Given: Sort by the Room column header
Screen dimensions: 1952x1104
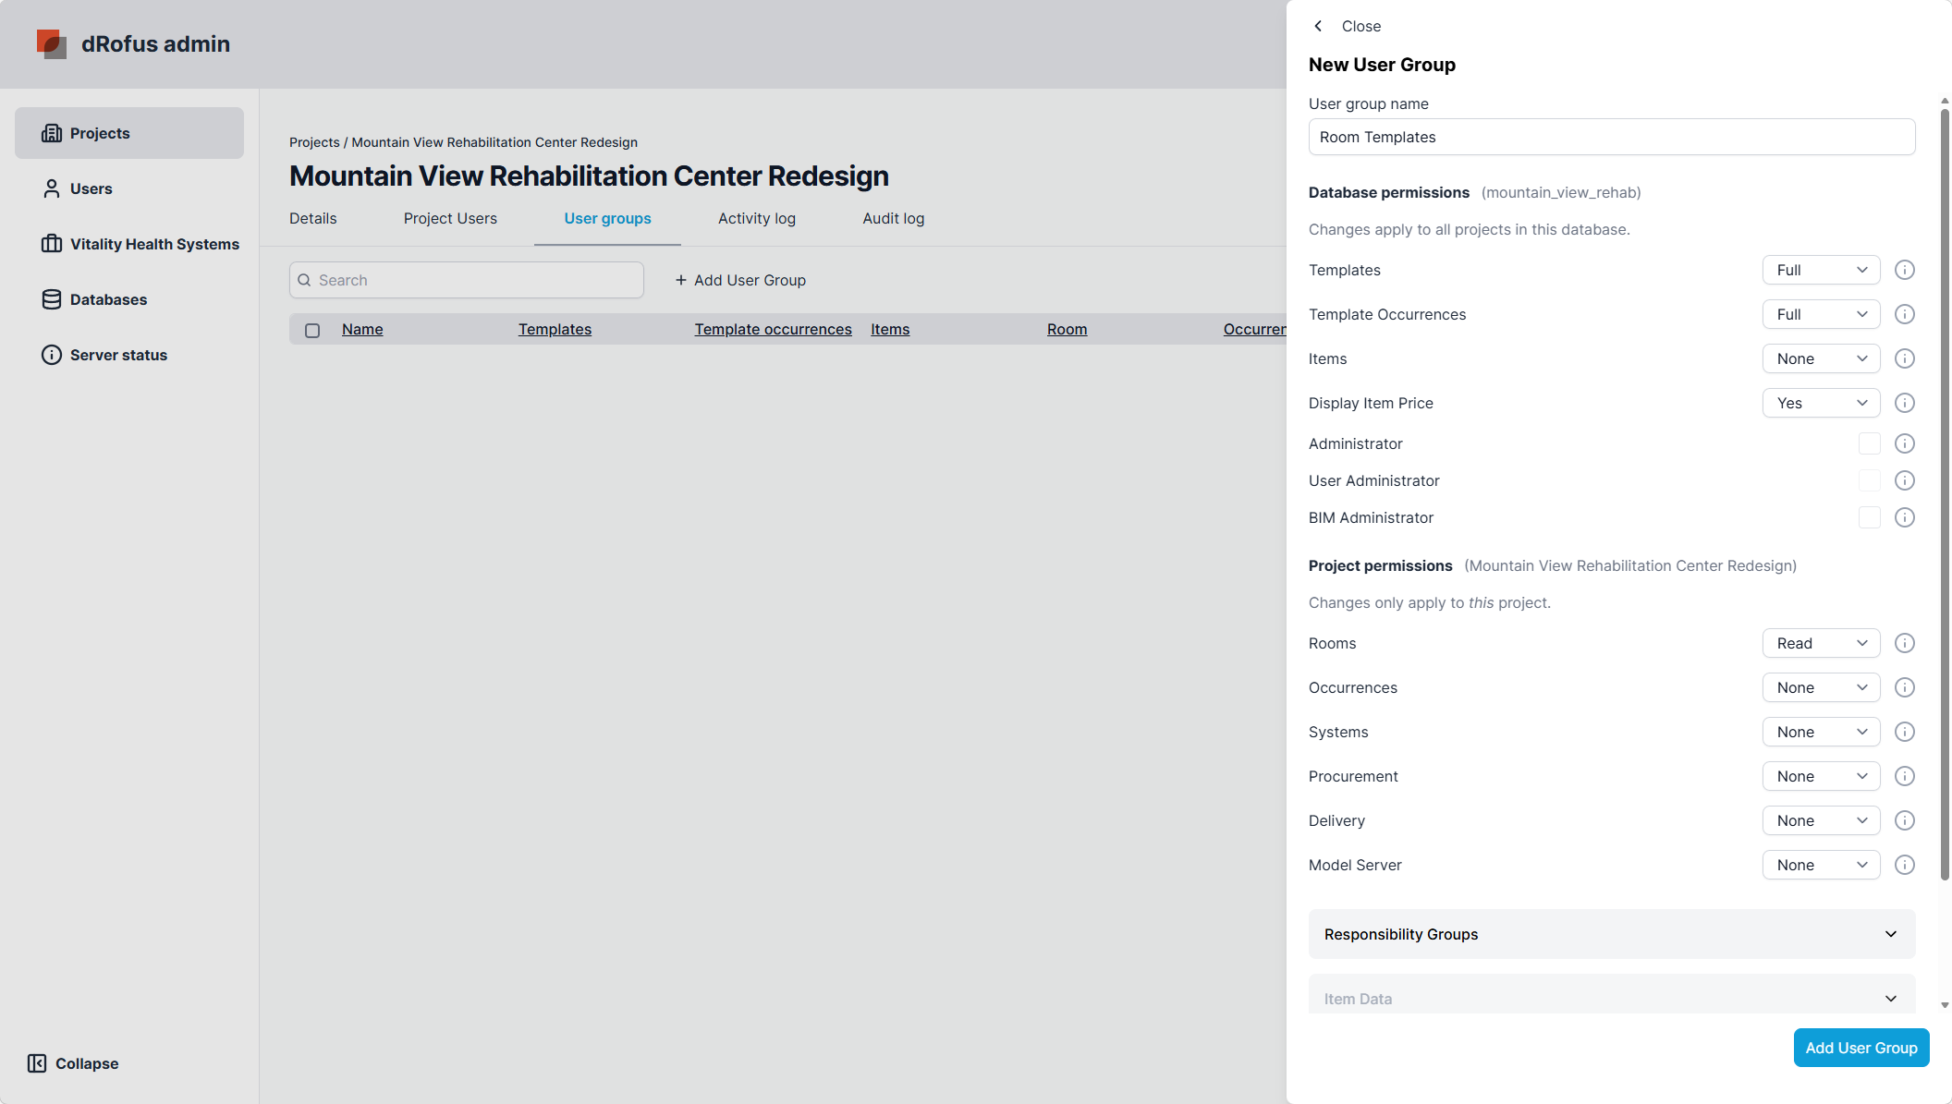Looking at the screenshot, I should (1067, 329).
